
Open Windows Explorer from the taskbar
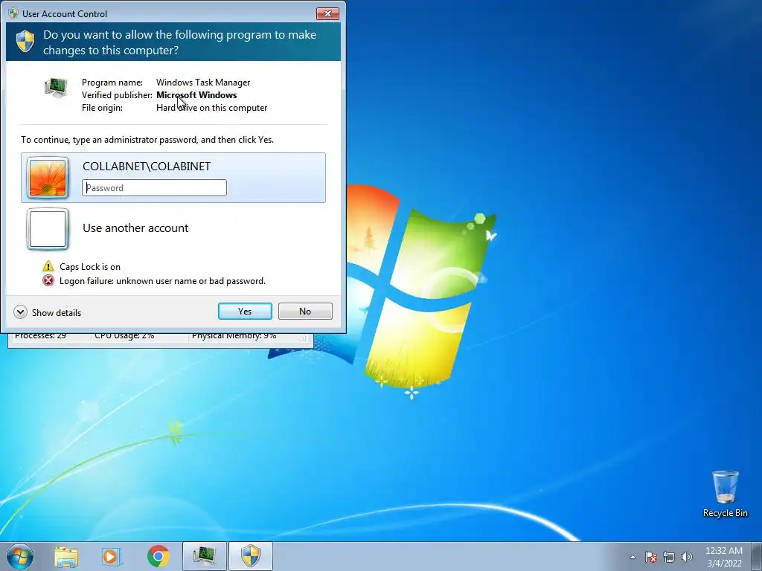pyautogui.click(x=66, y=557)
